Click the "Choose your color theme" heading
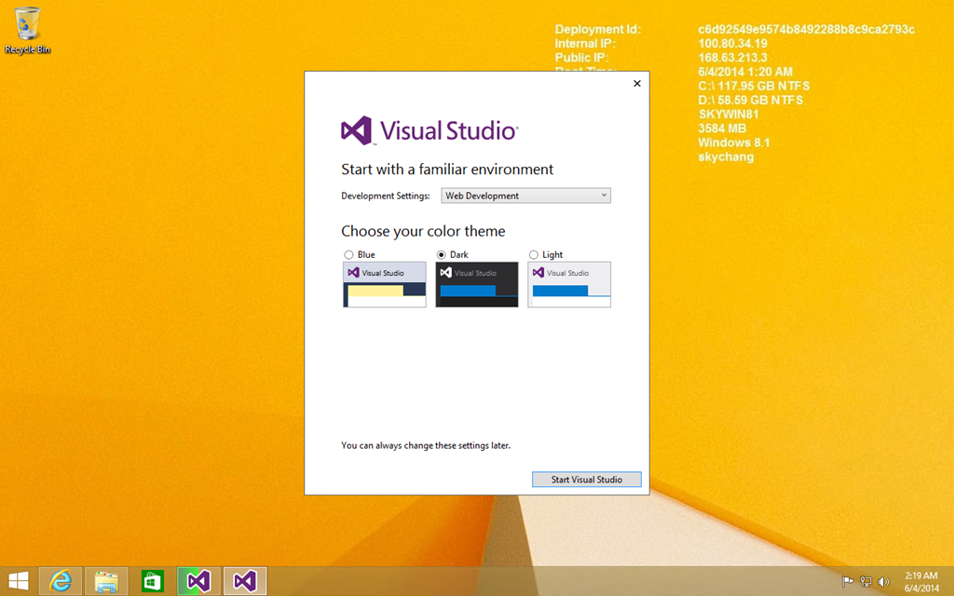 click(x=423, y=231)
